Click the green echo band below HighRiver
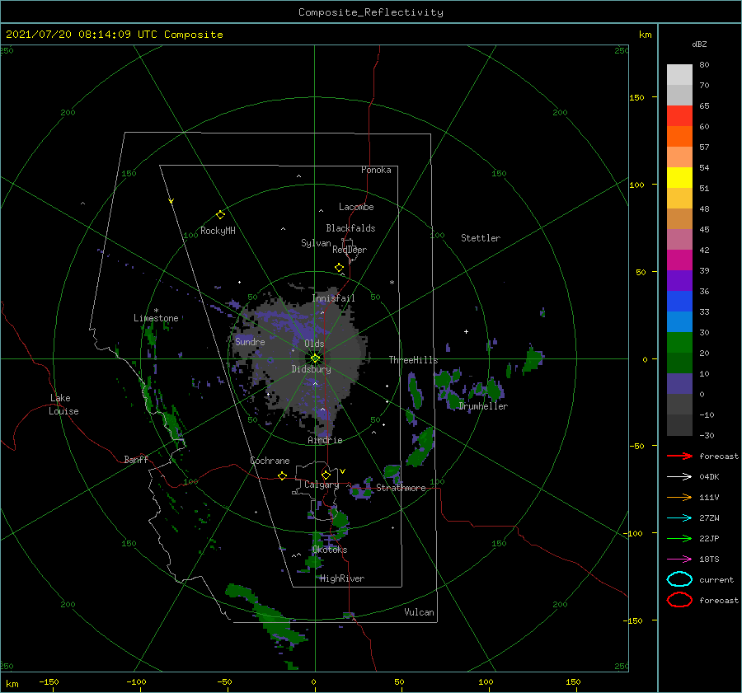 tap(267, 614)
